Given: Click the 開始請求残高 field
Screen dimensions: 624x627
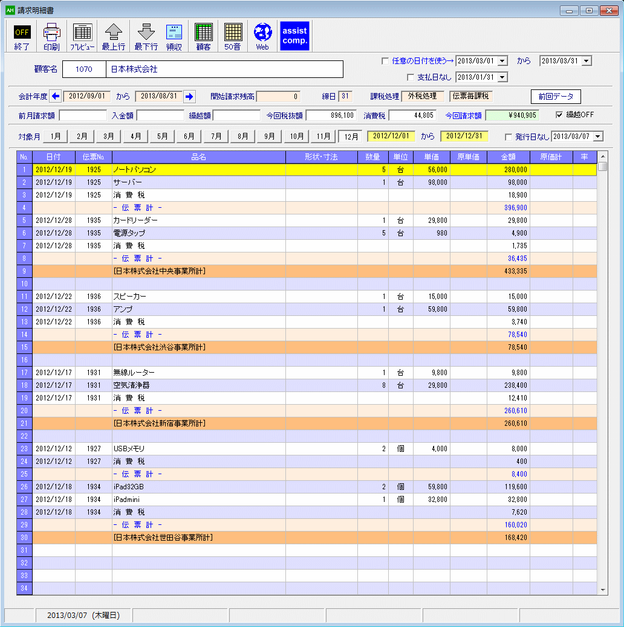Looking at the screenshot, I should click(x=278, y=97).
